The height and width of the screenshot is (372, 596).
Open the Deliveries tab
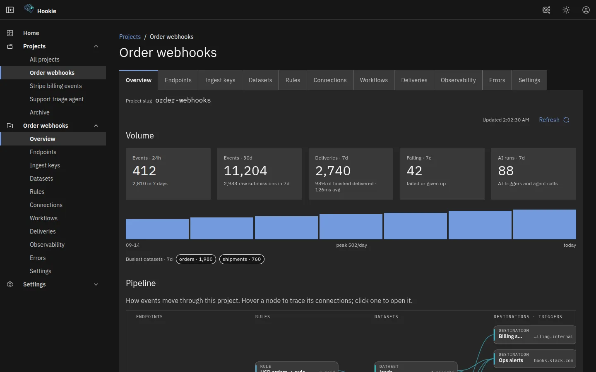click(414, 80)
